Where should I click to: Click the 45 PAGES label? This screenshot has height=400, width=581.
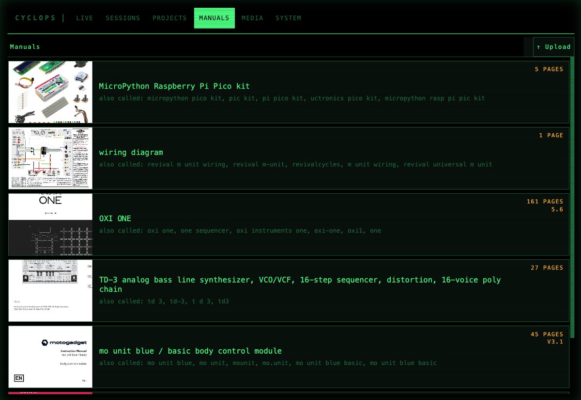(x=547, y=334)
